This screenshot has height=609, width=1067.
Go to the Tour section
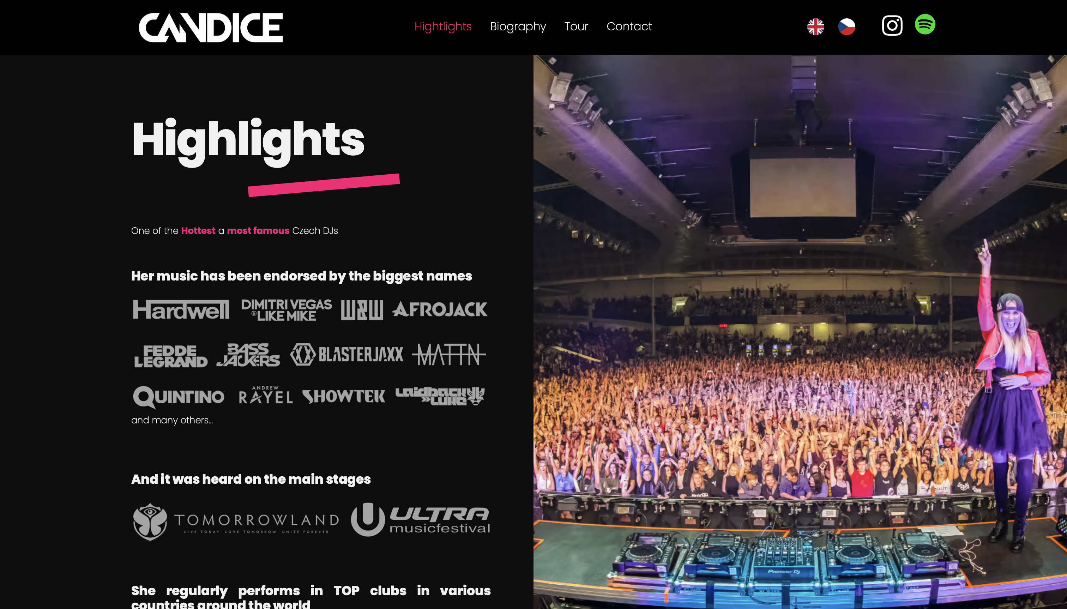tap(576, 26)
